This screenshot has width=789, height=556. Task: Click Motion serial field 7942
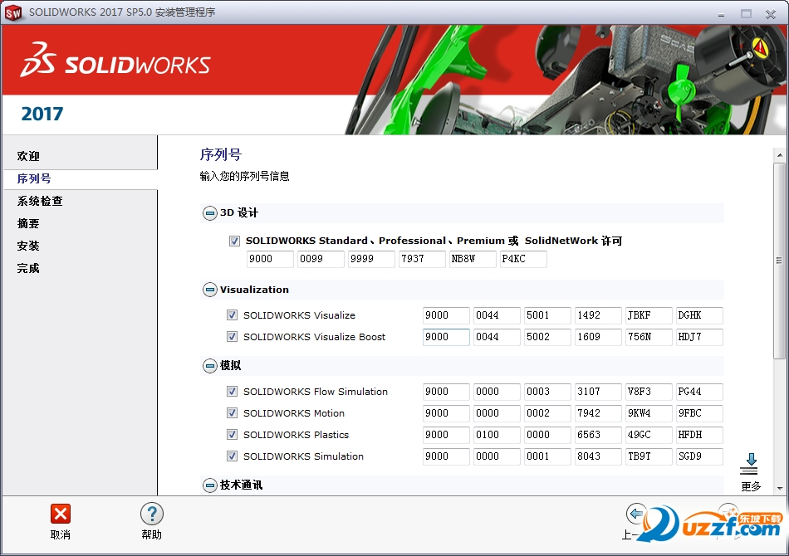click(598, 413)
